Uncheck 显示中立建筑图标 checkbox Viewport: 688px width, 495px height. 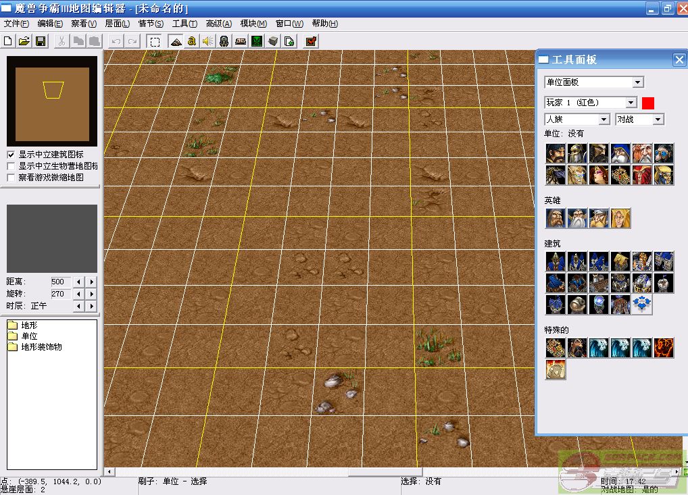[11, 155]
